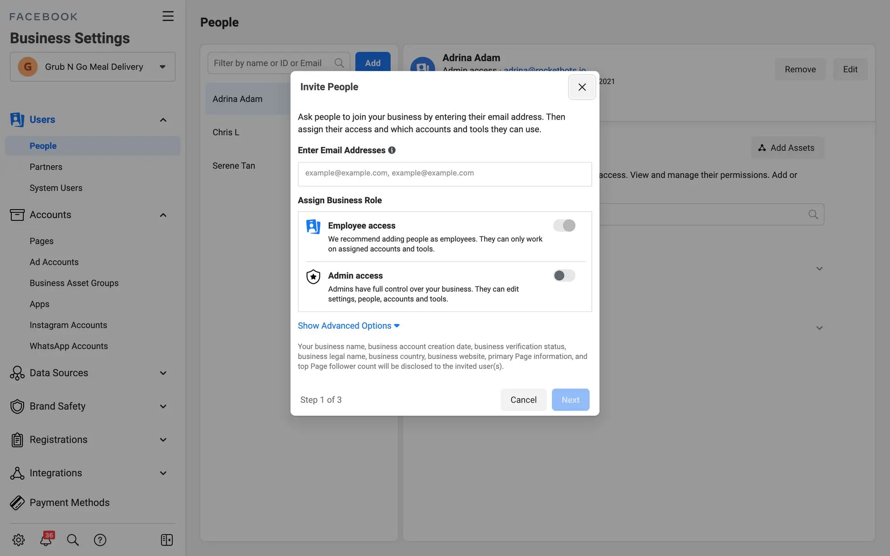This screenshot has height=556, width=890.
Task: Expand the Brand Safety chevron
Action: pos(163,407)
